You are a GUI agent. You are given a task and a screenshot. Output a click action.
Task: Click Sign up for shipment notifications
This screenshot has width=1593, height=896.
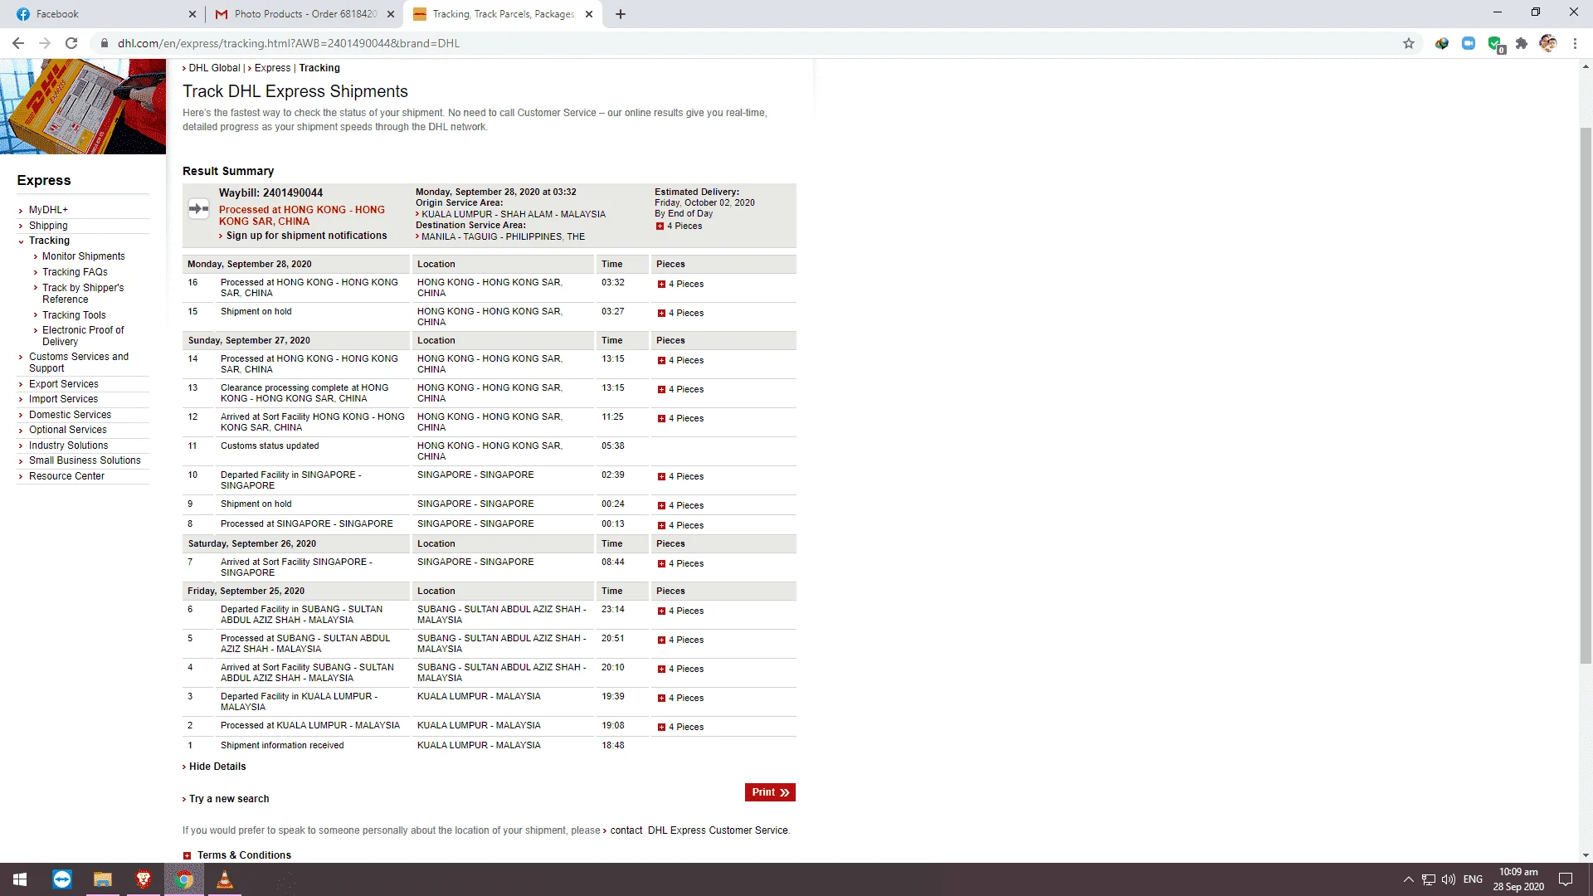[x=306, y=236]
